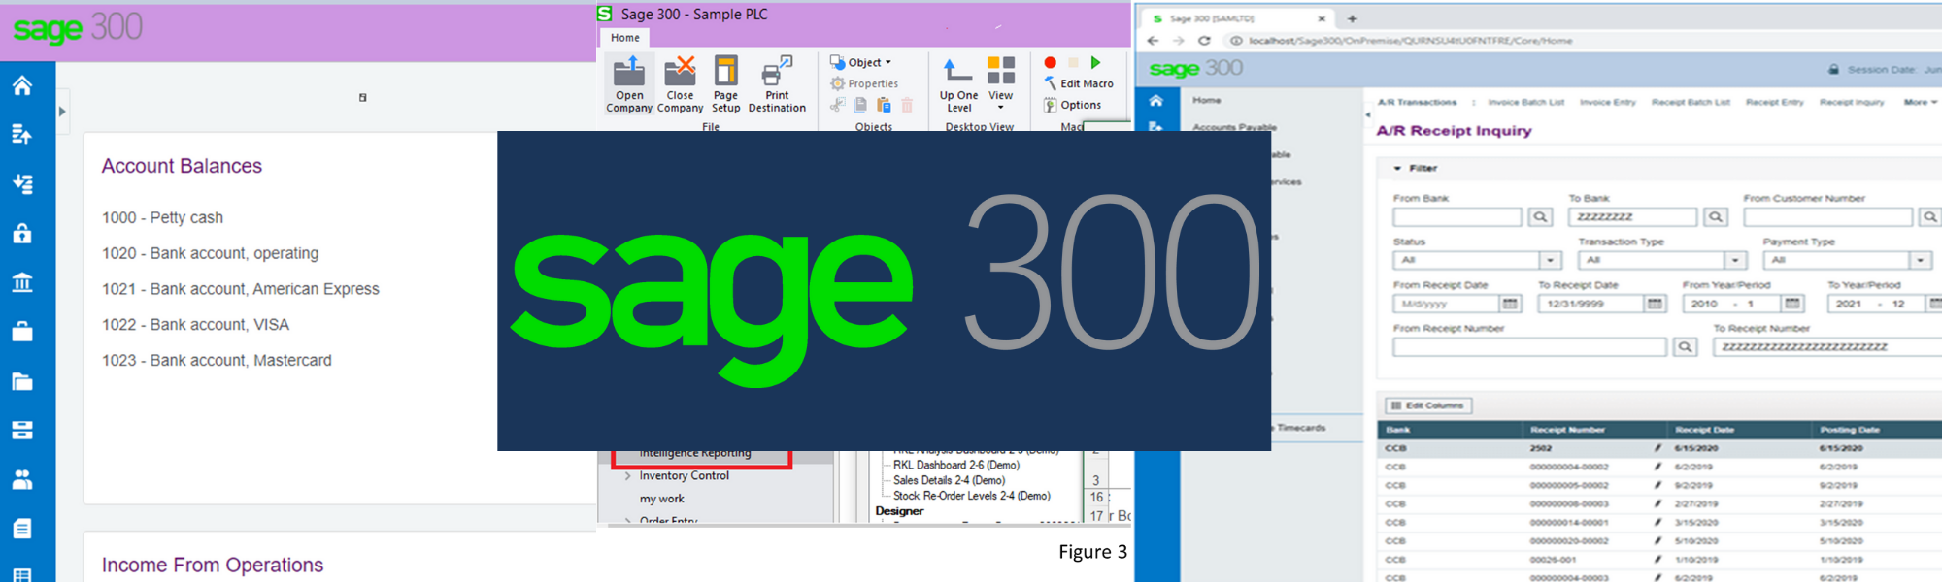This screenshot has height=582, width=1942.
Task: Open the folder icon in the left portal sidebar
Action: (x=22, y=381)
